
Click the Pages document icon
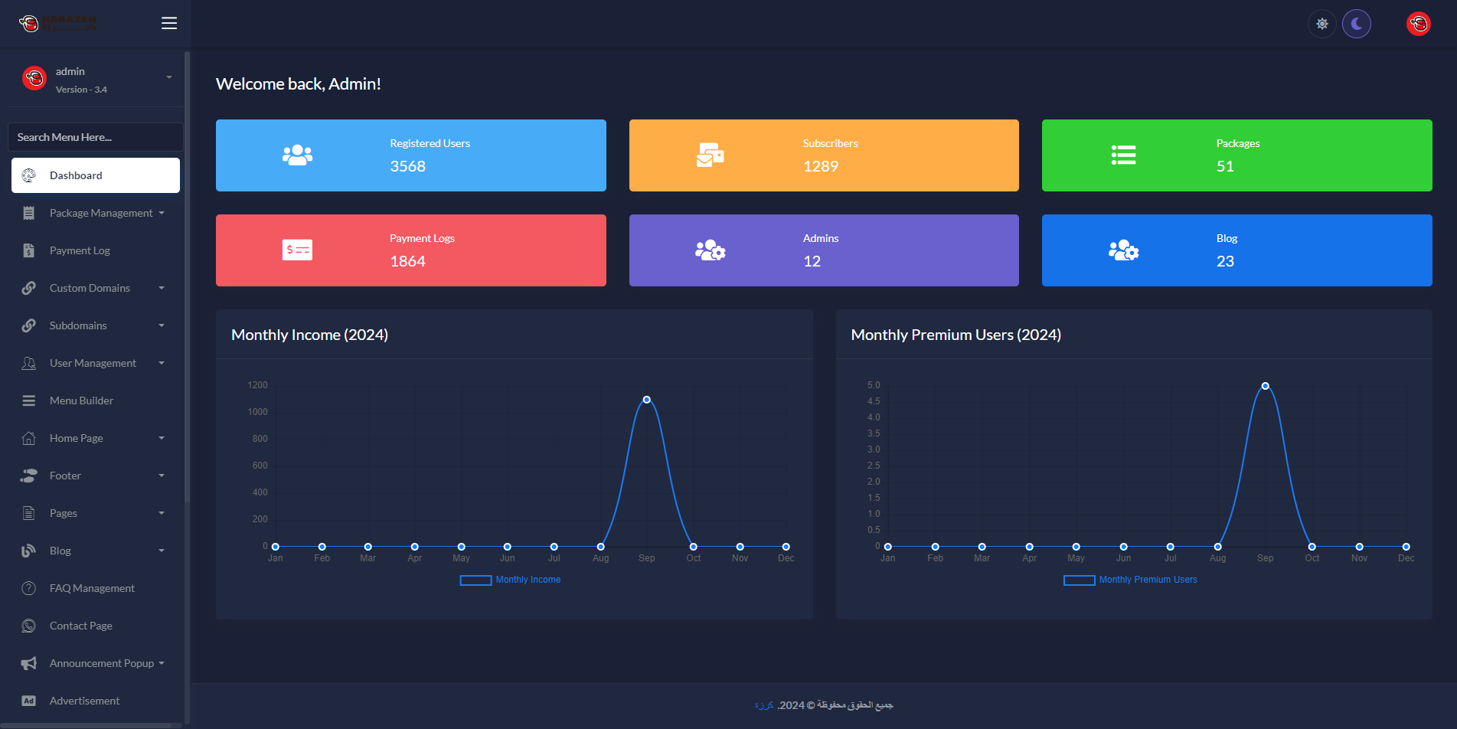[29, 513]
